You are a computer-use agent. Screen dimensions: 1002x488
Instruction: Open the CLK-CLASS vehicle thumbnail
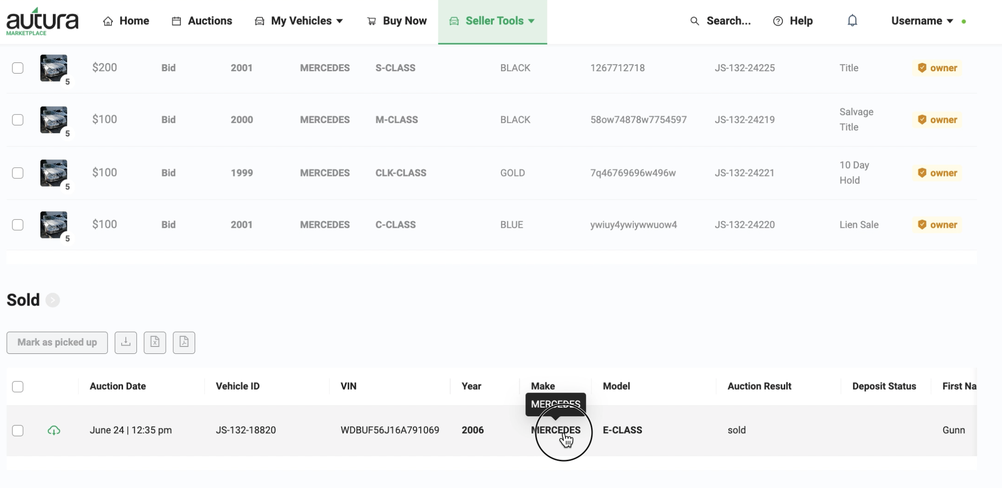click(x=54, y=173)
